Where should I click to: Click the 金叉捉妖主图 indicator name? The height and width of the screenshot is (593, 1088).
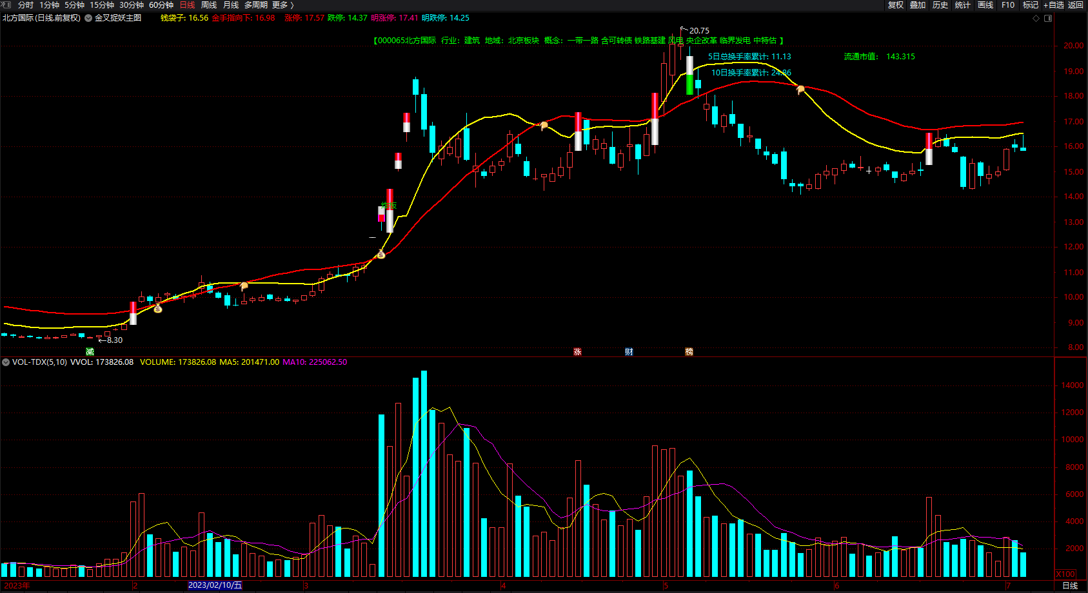coord(118,18)
